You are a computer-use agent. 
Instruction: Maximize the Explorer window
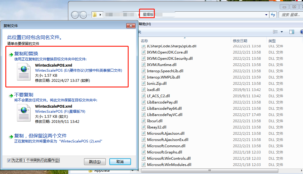pos(294,7)
